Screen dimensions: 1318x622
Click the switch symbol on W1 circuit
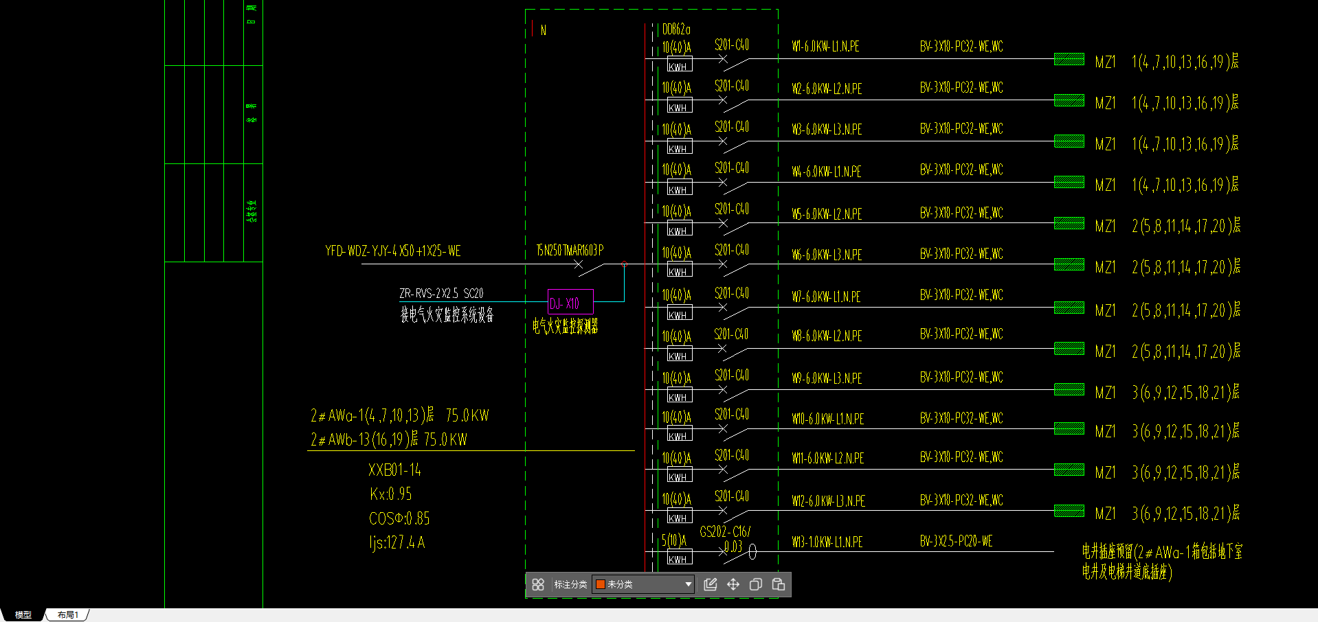coord(734,63)
